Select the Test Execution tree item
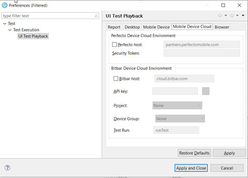 26,30
